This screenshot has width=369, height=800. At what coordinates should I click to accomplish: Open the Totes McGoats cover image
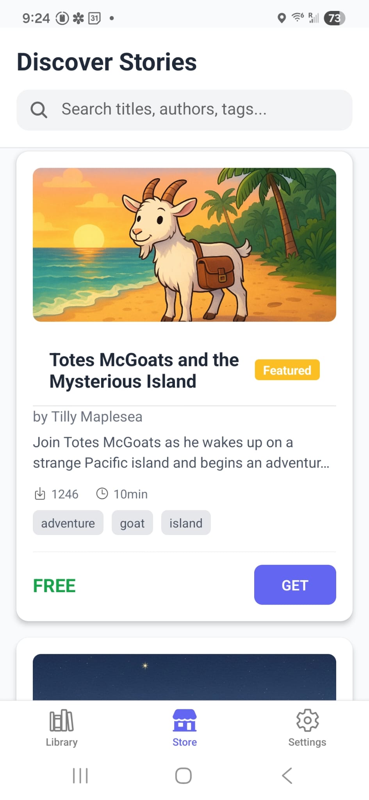click(x=184, y=245)
